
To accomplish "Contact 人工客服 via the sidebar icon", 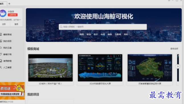I will coord(1,67).
